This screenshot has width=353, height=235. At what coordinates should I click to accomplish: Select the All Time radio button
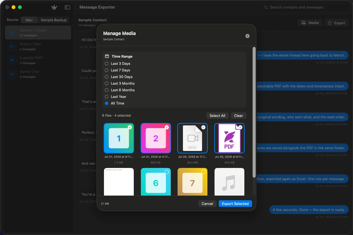point(107,103)
